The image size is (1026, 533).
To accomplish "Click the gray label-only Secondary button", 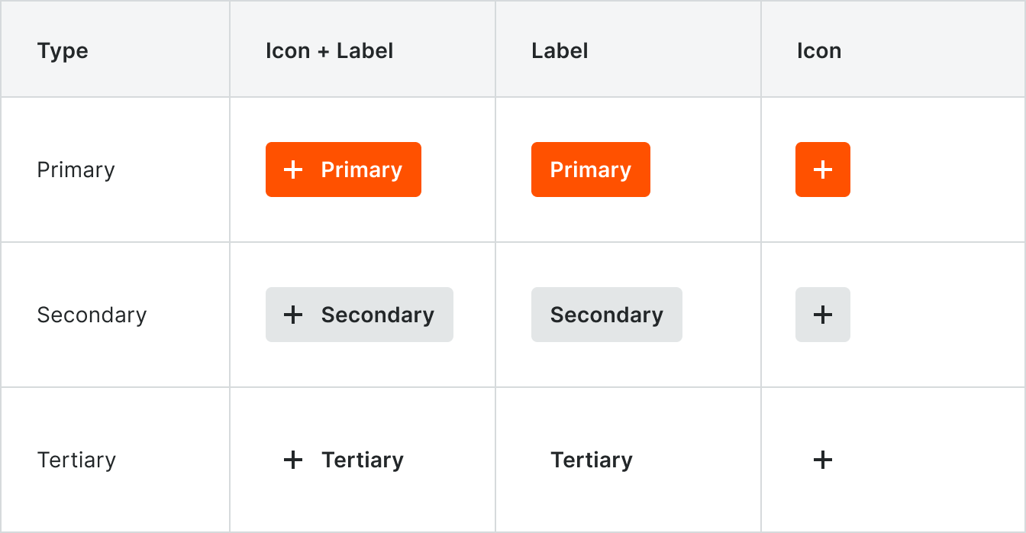I will pyautogui.click(x=607, y=315).
